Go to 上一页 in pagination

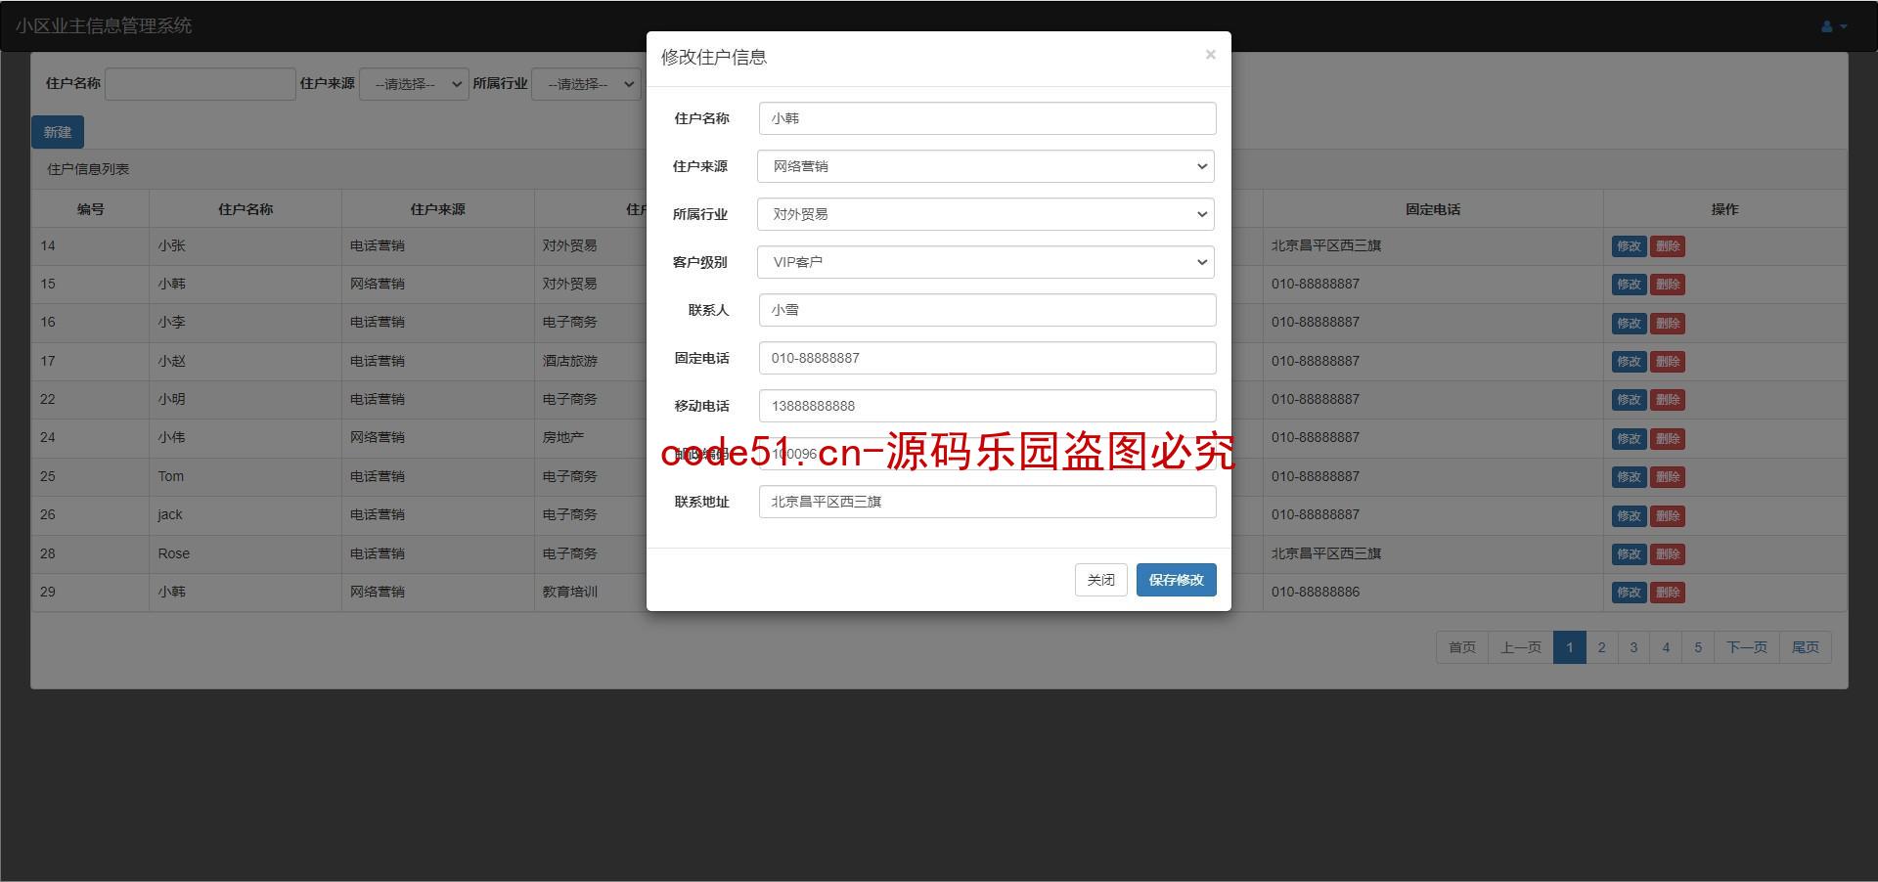(1521, 647)
